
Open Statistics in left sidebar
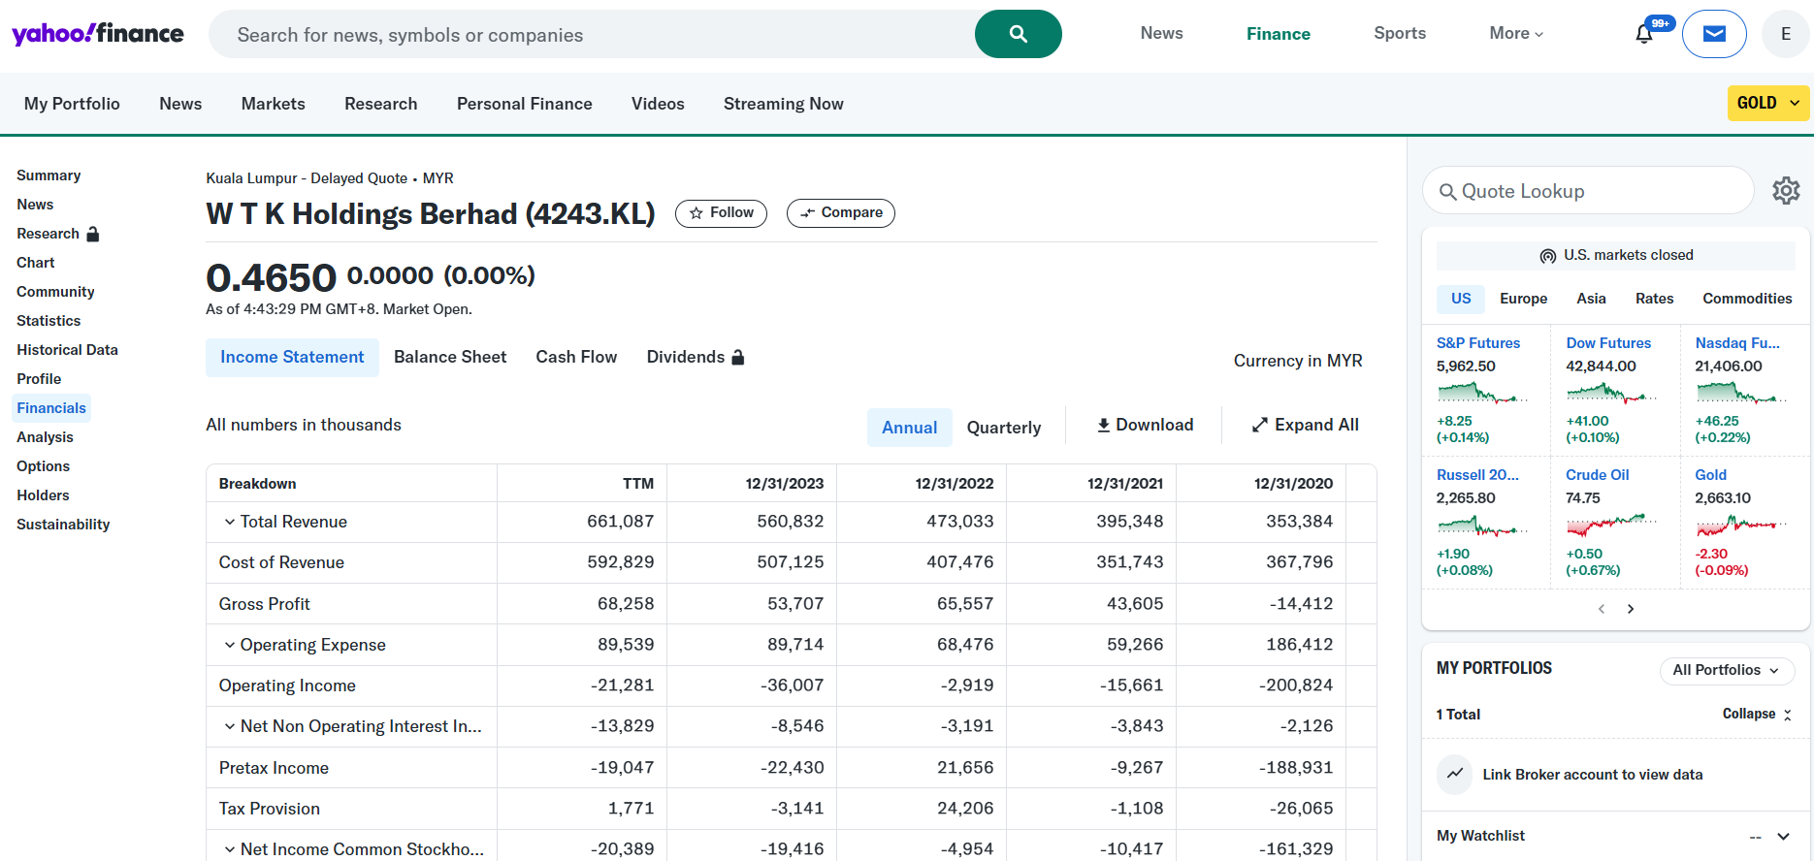coord(49,321)
